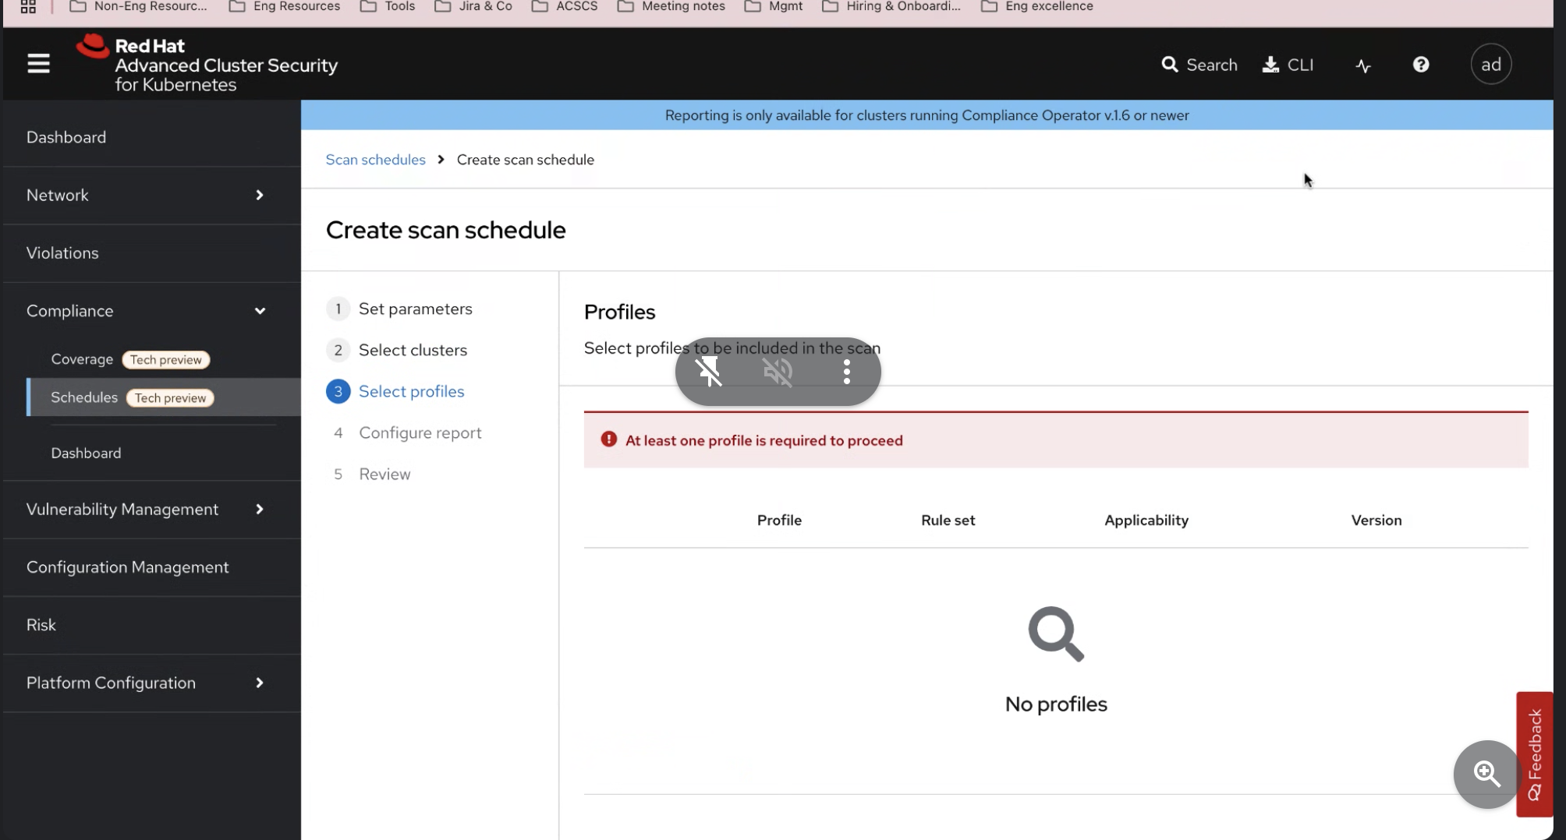Open the help question mark icon
This screenshot has width=1566, height=840.
coord(1420,65)
